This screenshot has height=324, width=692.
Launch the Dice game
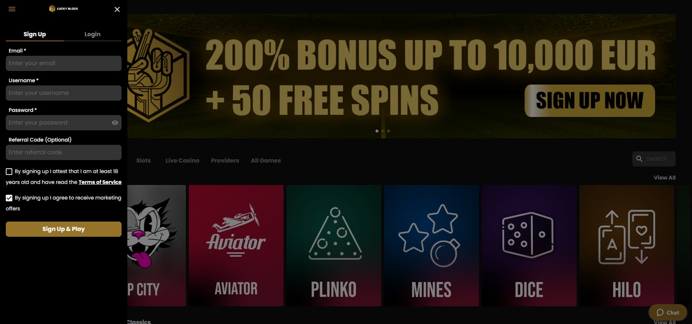(529, 245)
